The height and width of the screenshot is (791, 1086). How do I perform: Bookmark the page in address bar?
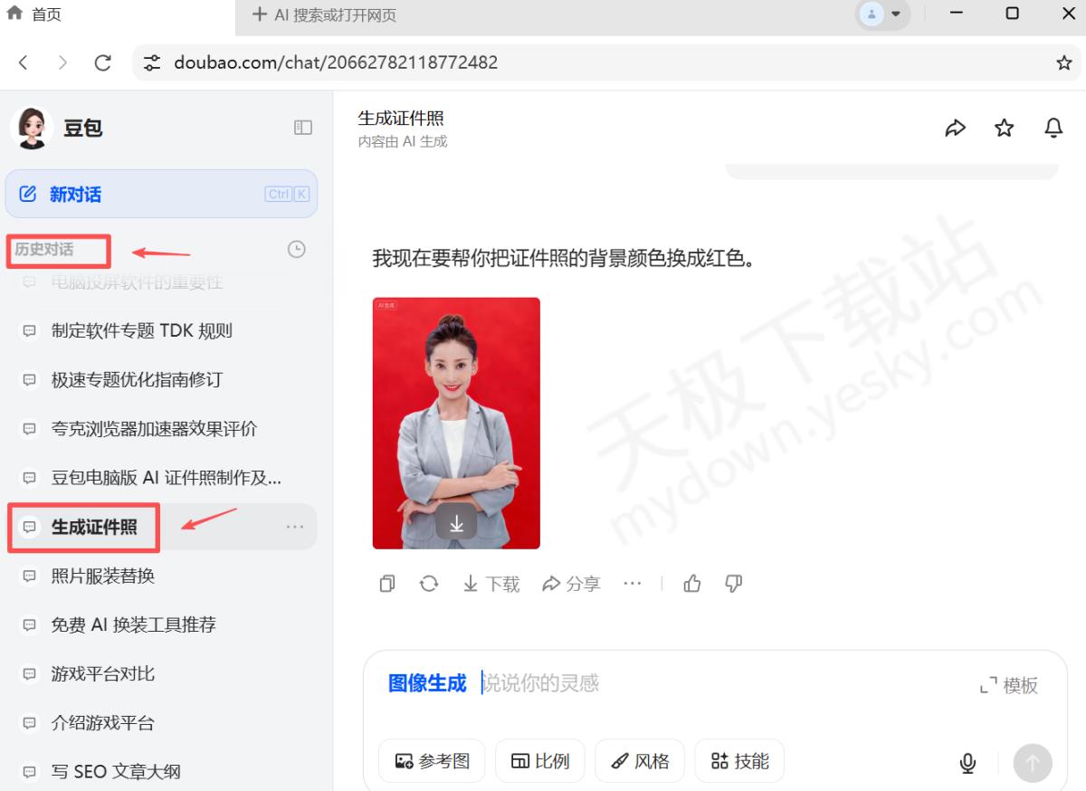pyautogui.click(x=1063, y=62)
